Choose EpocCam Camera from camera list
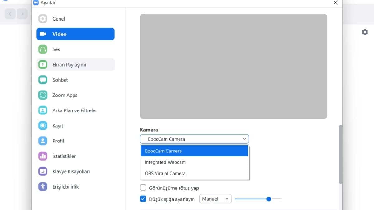374x210 pixels. coord(194,151)
